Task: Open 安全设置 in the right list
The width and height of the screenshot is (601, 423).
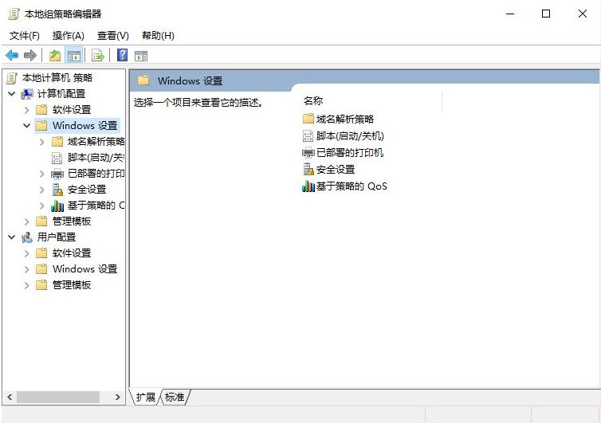Action: pos(335,169)
